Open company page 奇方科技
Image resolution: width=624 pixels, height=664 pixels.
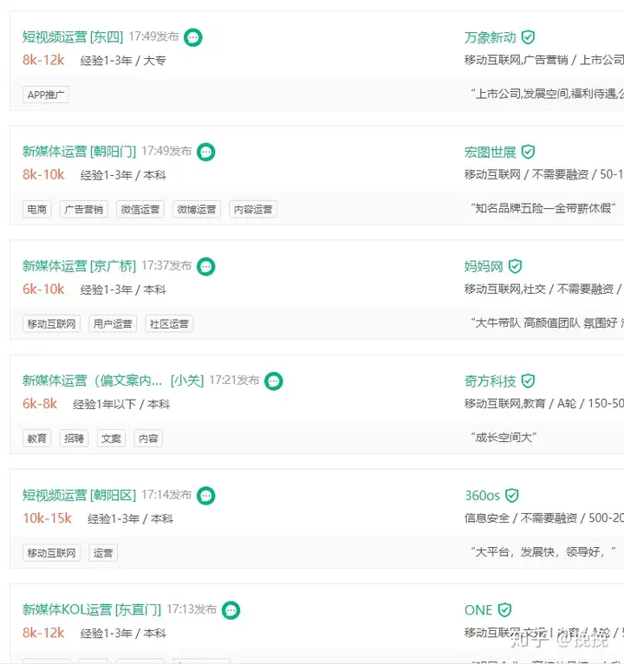tap(491, 381)
